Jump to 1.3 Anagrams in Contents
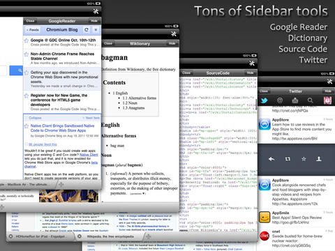 (x=133, y=108)
